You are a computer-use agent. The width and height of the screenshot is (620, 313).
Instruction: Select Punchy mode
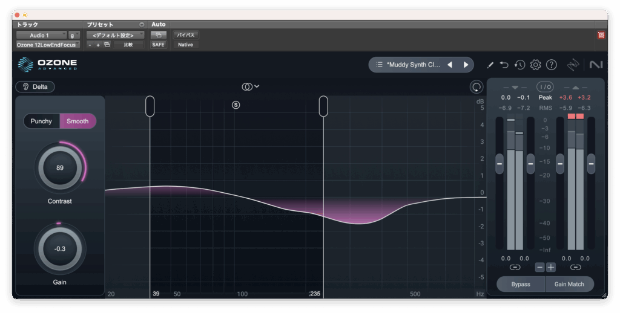(x=41, y=121)
